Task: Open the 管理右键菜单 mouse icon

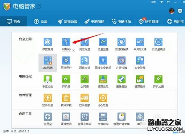Action: click(x=121, y=117)
